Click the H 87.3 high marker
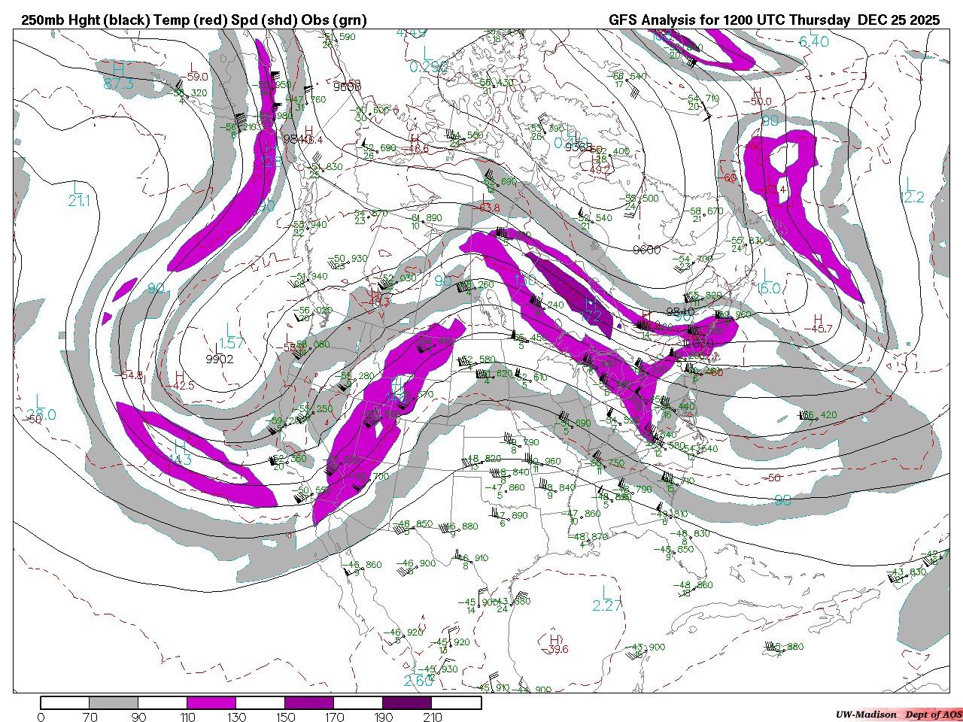This screenshot has width=963, height=722. coord(118,77)
